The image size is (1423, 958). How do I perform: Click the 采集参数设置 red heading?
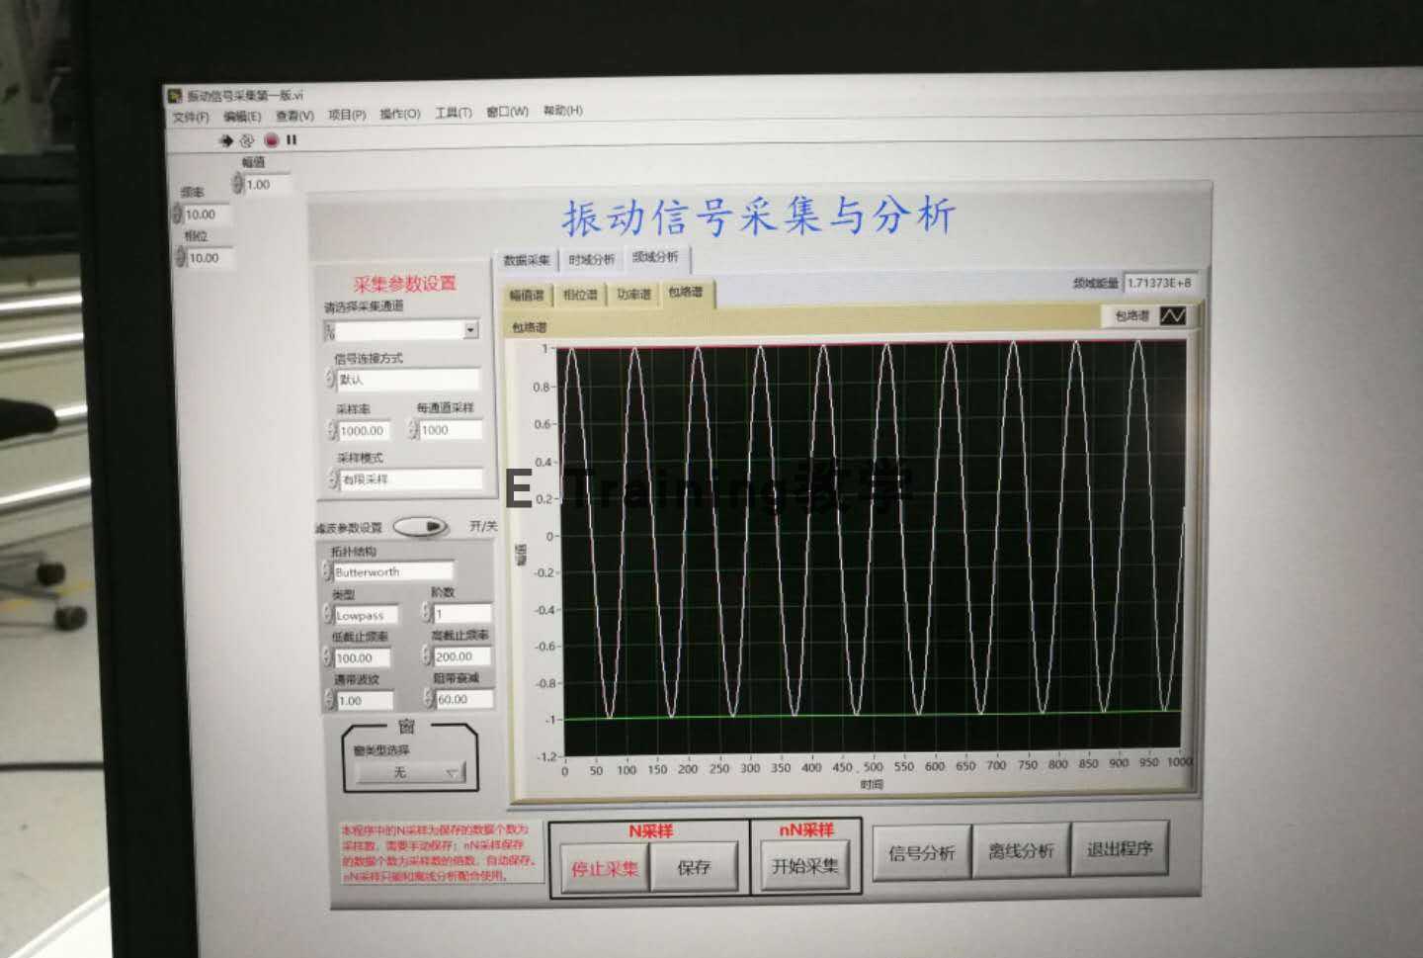pyautogui.click(x=405, y=284)
